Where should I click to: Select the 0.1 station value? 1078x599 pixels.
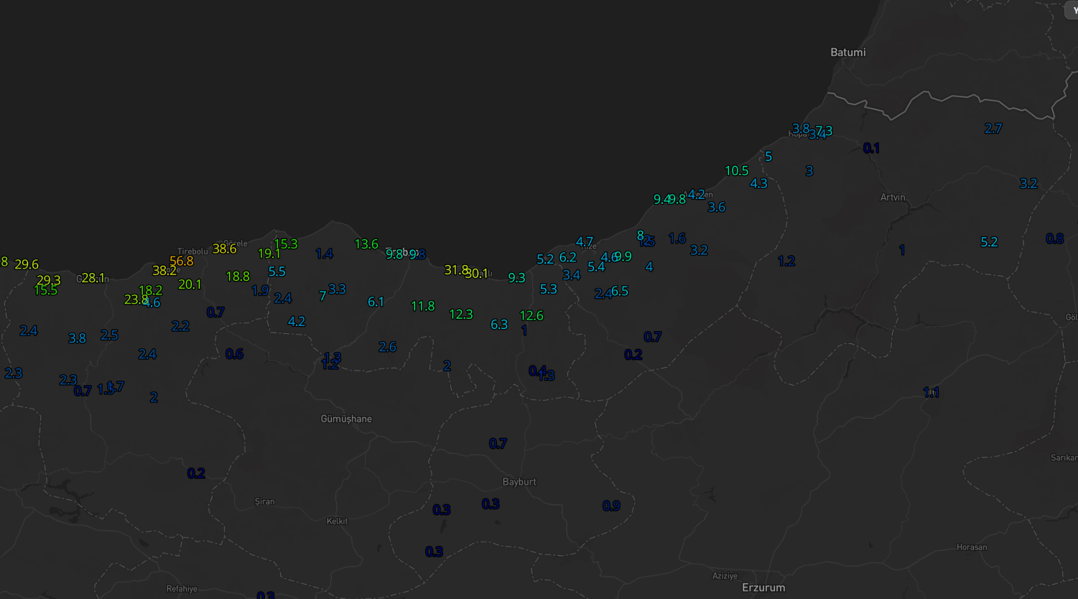point(871,148)
